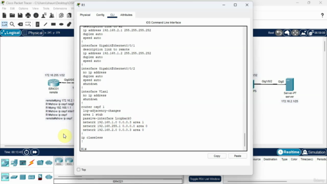Click the New file icon in toolbar
Viewport: 327px width, 184px height.
(x=5, y=15)
